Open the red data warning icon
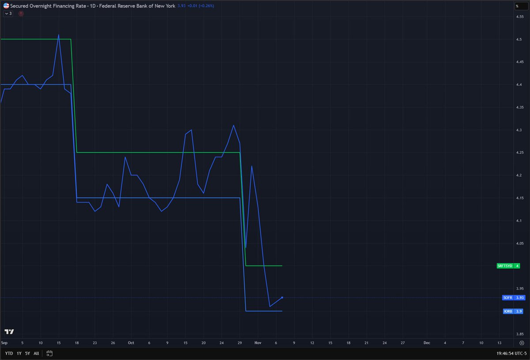The width and height of the screenshot is (530, 360). [21, 14]
